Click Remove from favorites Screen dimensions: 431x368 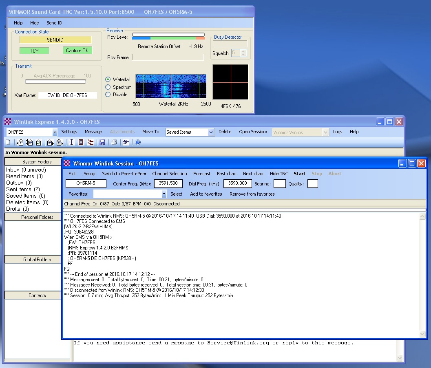tap(252, 194)
